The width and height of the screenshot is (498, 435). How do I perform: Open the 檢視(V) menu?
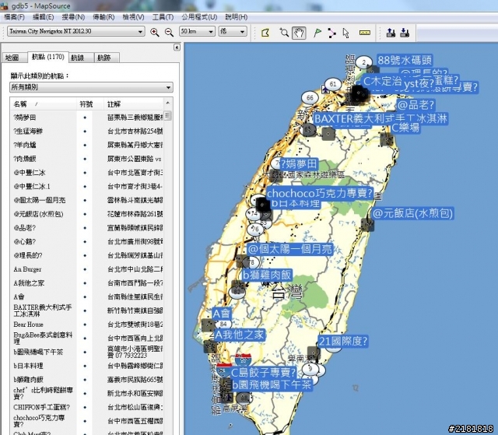tap(133, 17)
